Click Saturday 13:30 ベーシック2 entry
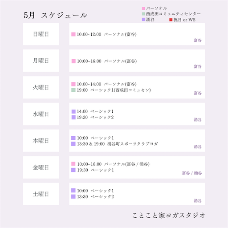The width and height of the screenshot is (228, 228). coord(93,197)
